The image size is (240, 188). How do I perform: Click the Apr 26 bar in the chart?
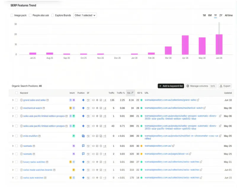click(185, 45)
